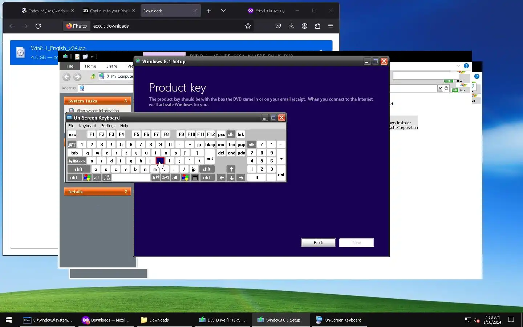Click the Windows Start button
This screenshot has height=327, width=523.
coord(9,320)
